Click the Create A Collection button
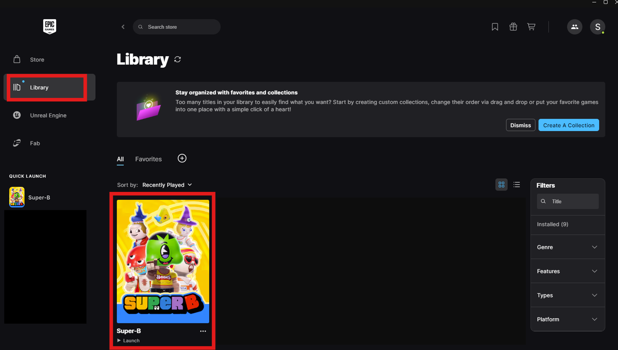The height and width of the screenshot is (350, 618). tap(569, 125)
